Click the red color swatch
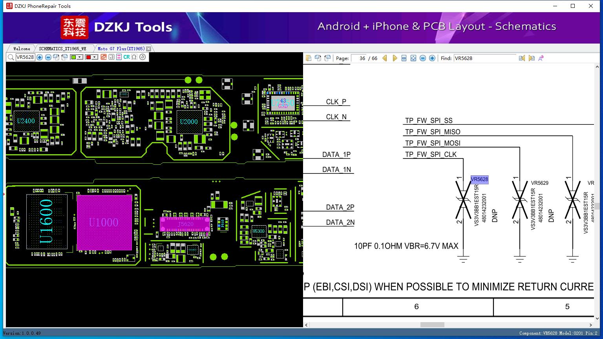 89,57
